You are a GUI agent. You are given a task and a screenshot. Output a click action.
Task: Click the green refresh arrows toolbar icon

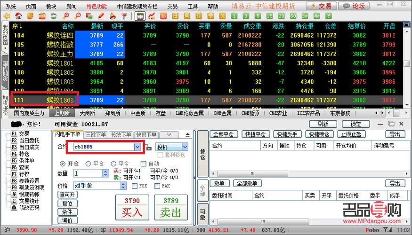point(54,16)
